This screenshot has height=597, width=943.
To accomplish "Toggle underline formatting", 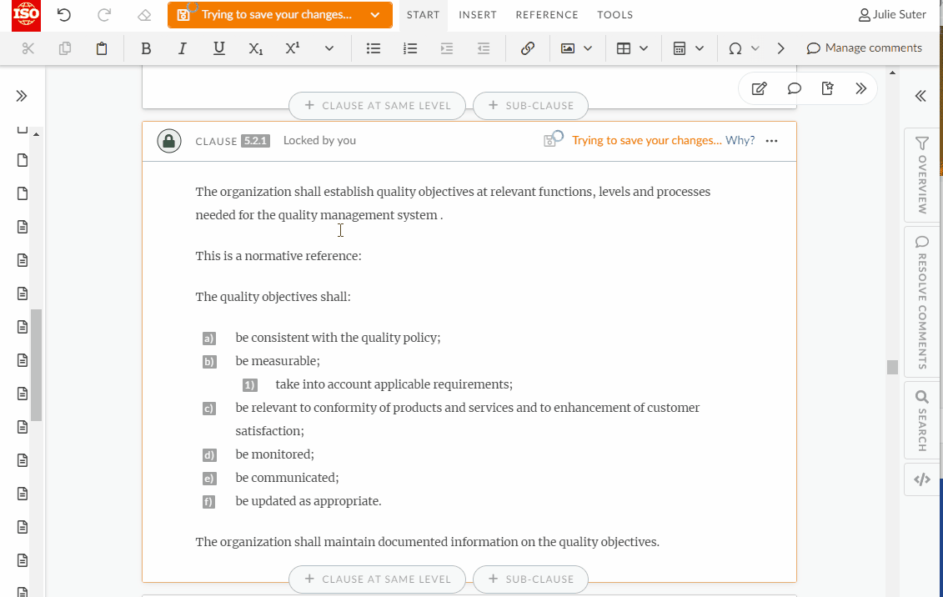I will [219, 48].
